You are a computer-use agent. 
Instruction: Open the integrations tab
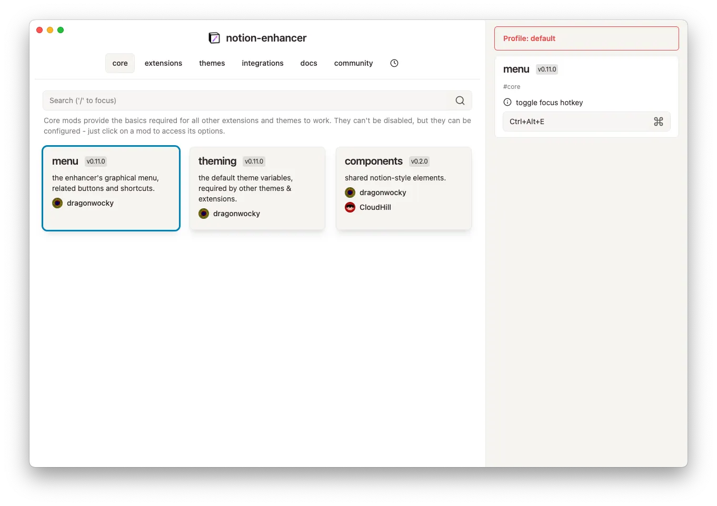[x=263, y=63]
